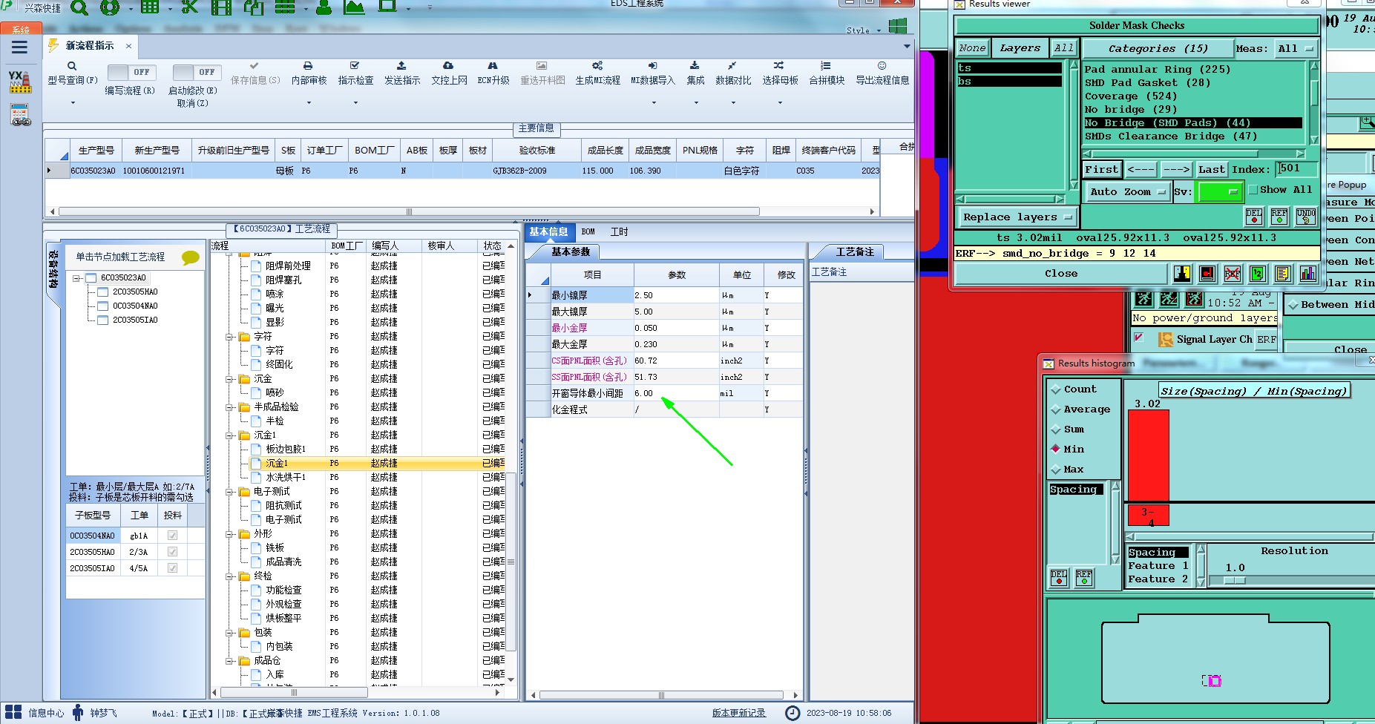Click the tall red histogram bar
Screen dimensions: 1375x724
coord(1148,455)
